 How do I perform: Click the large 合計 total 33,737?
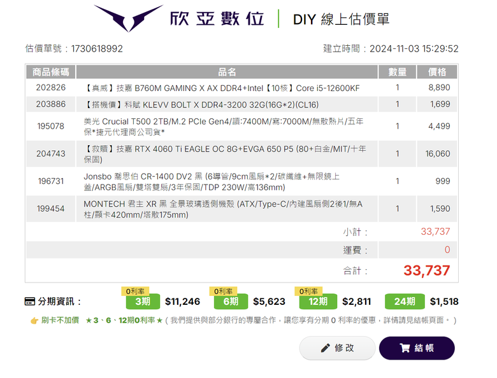(x=427, y=270)
